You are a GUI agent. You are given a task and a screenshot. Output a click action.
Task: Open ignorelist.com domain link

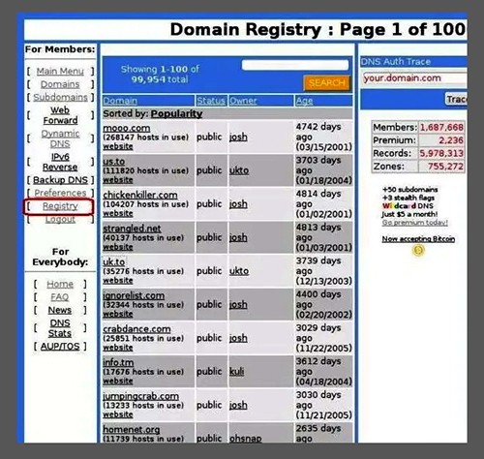point(134,295)
